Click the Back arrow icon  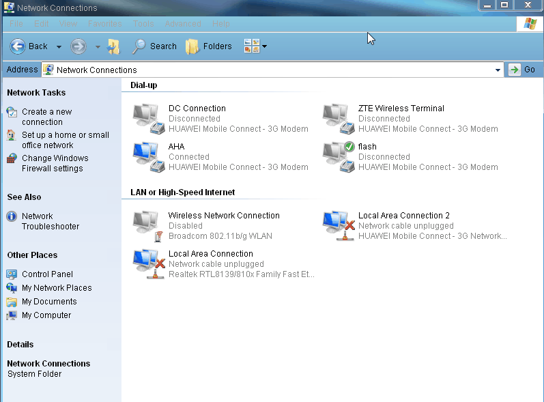(x=17, y=46)
